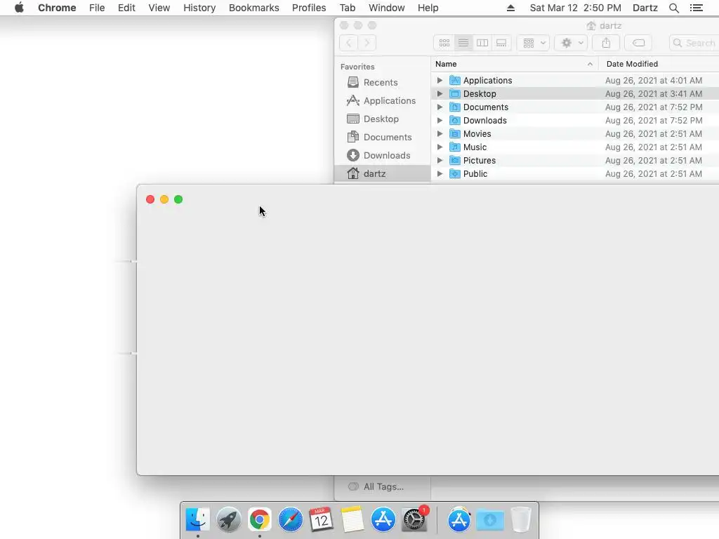Screen dimensions: 719x539
Task: Expand the Movies folder row
Action: pos(440,133)
